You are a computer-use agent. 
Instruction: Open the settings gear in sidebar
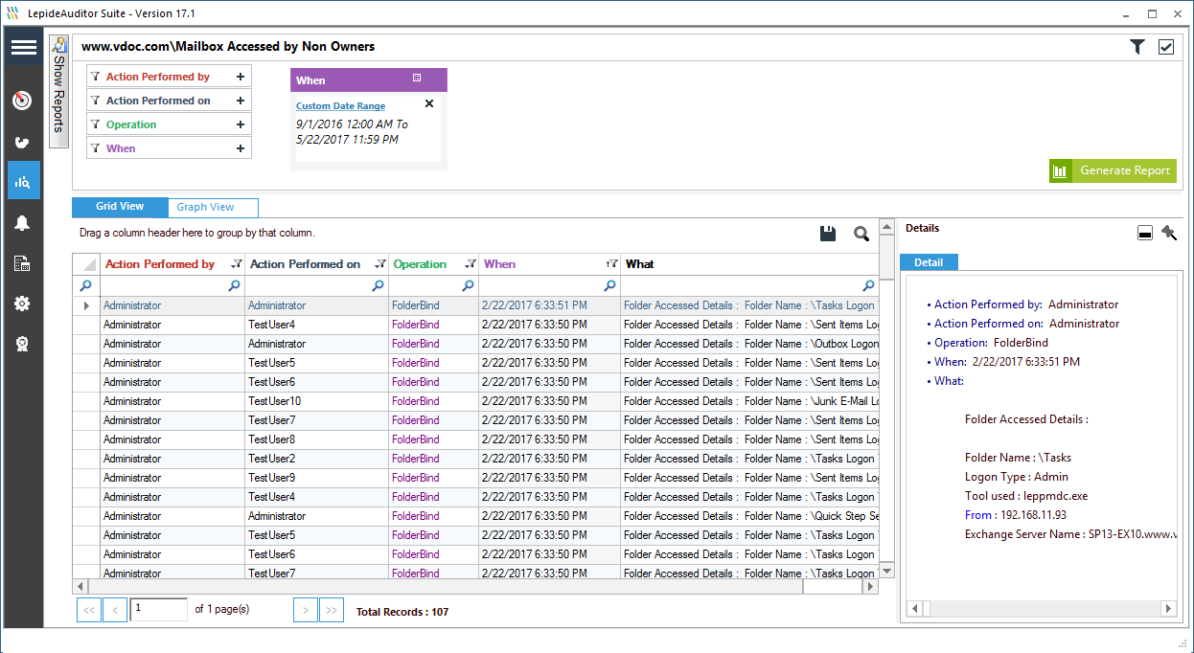pyautogui.click(x=23, y=304)
